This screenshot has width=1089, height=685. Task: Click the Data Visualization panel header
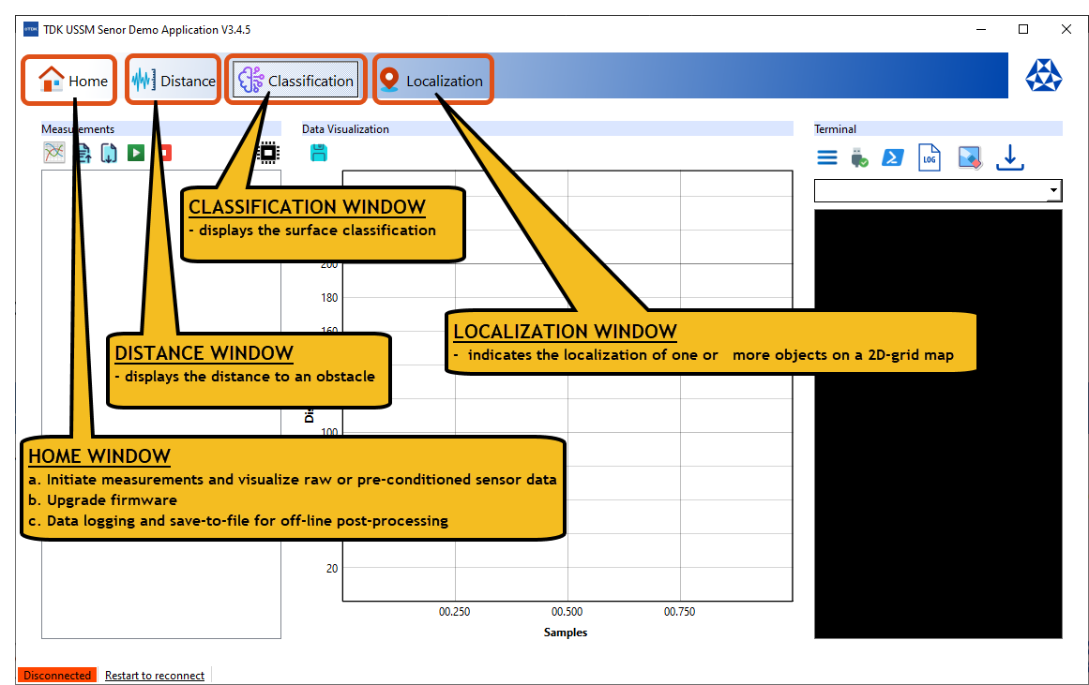coord(547,129)
